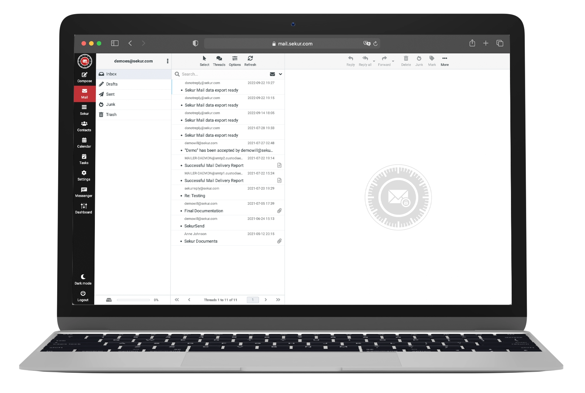Screen dimensions: 585x393
Task: Click the search magnifier icon
Action: [x=177, y=74]
